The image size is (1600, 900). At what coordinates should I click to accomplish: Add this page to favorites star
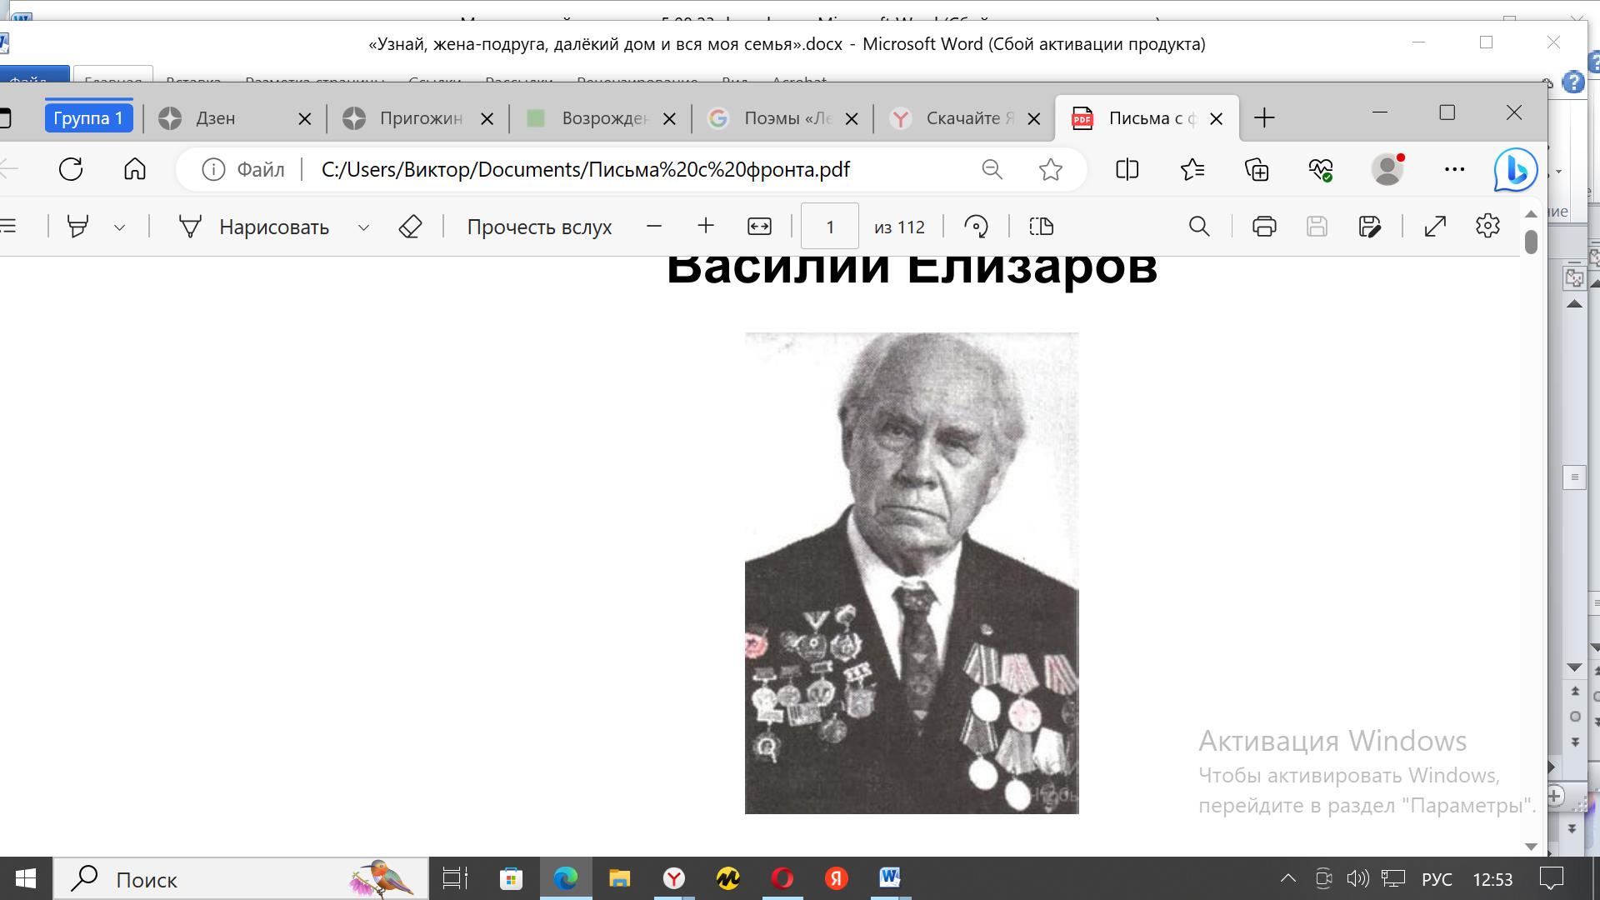click(1051, 169)
